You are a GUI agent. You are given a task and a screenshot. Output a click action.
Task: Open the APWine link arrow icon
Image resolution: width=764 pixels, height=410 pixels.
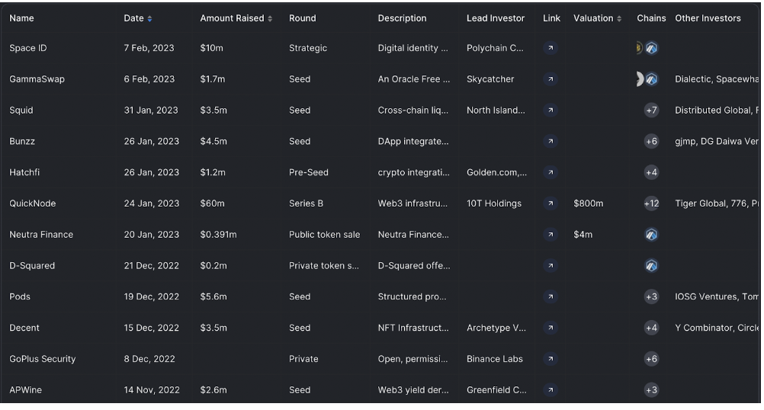coord(550,389)
